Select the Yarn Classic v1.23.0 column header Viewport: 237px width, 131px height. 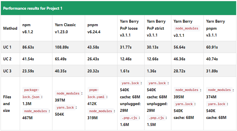pyautogui.click(x=65, y=29)
